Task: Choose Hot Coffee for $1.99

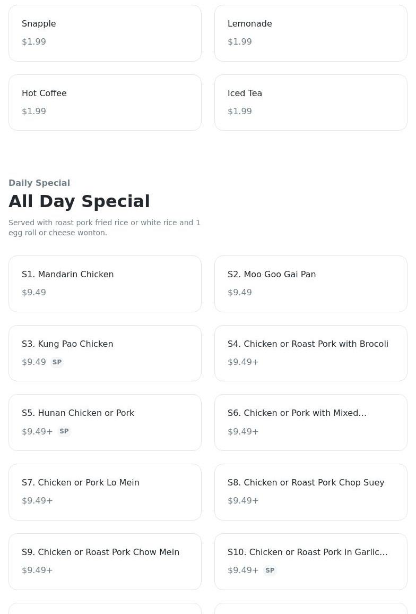Action: (105, 103)
